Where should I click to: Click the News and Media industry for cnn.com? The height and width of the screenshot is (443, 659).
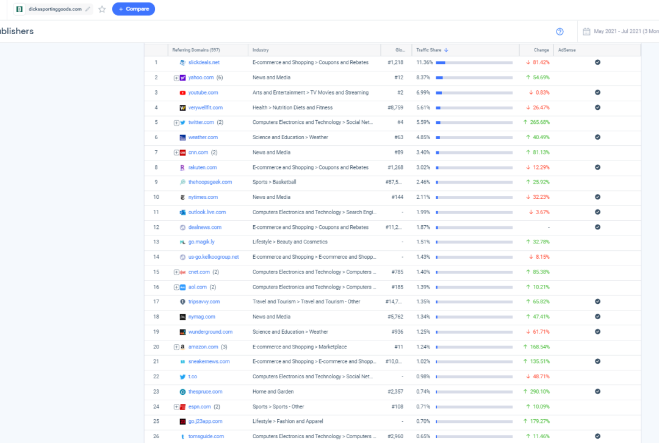coord(272,153)
